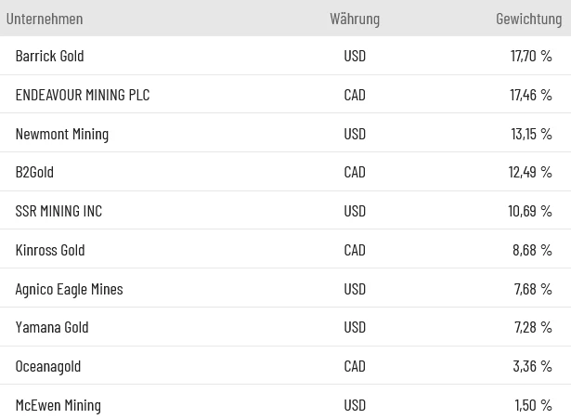
Task: Click Agnico Eagle Mines company name
Action: click(x=70, y=289)
